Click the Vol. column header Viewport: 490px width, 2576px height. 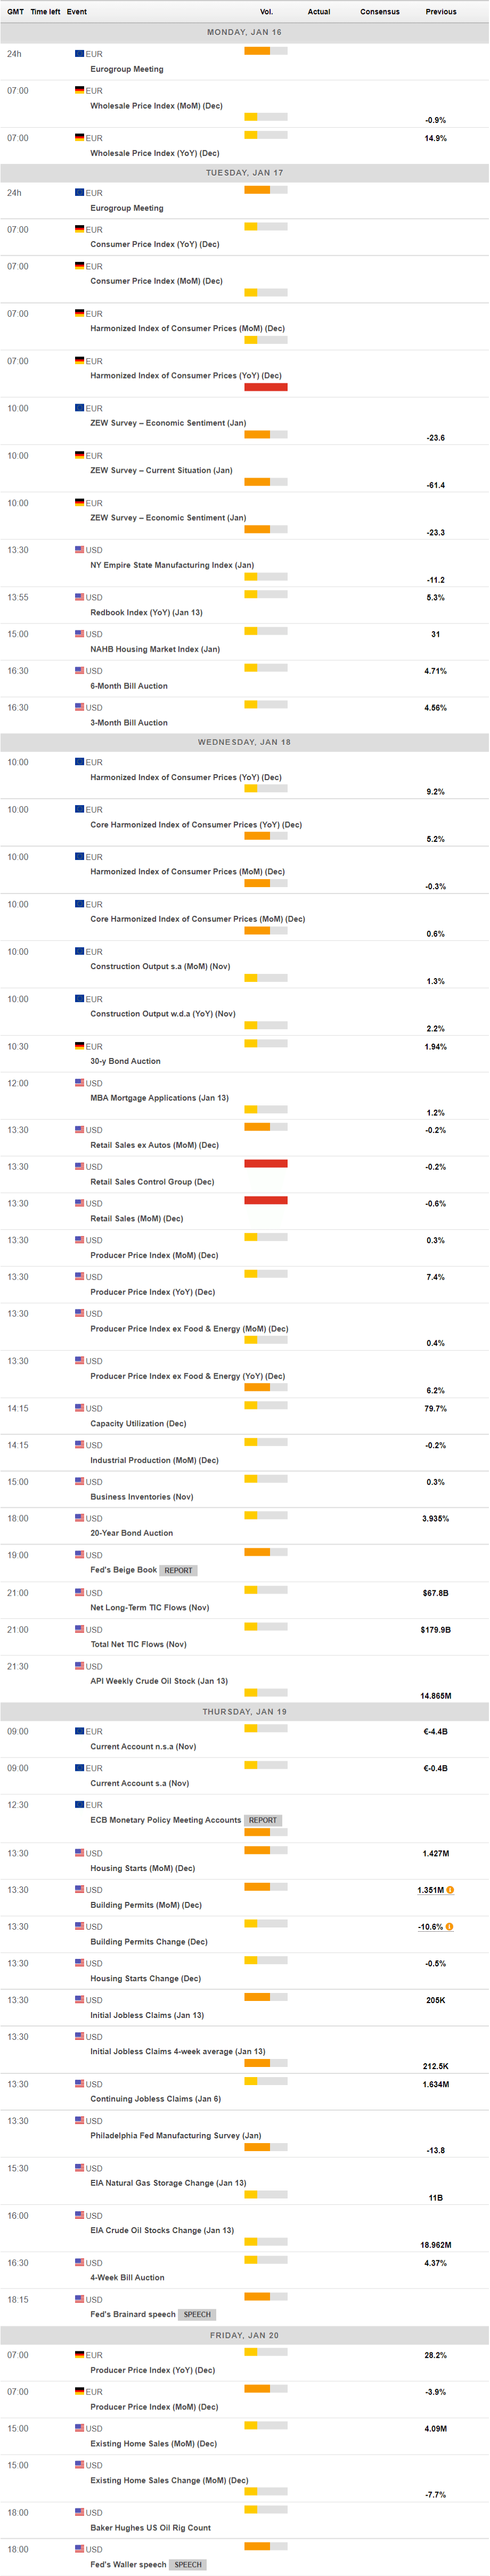tap(266, 12)
